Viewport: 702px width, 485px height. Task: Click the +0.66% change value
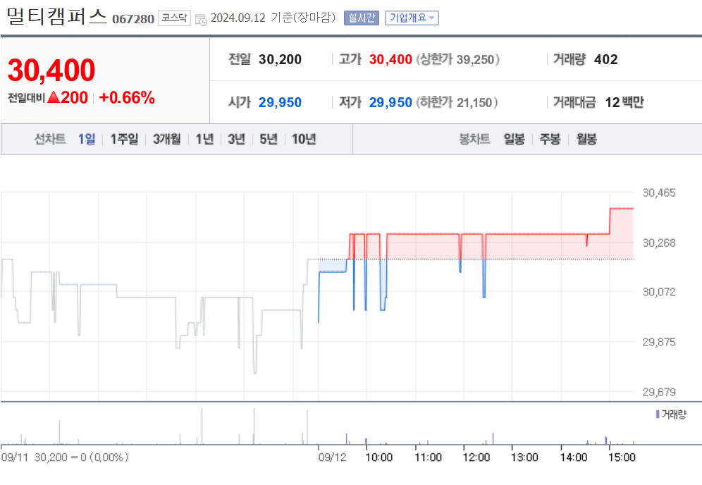point(127,97)
